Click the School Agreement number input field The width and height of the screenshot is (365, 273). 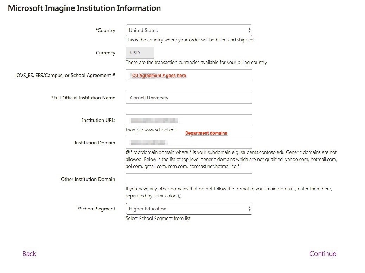[189, 75]
